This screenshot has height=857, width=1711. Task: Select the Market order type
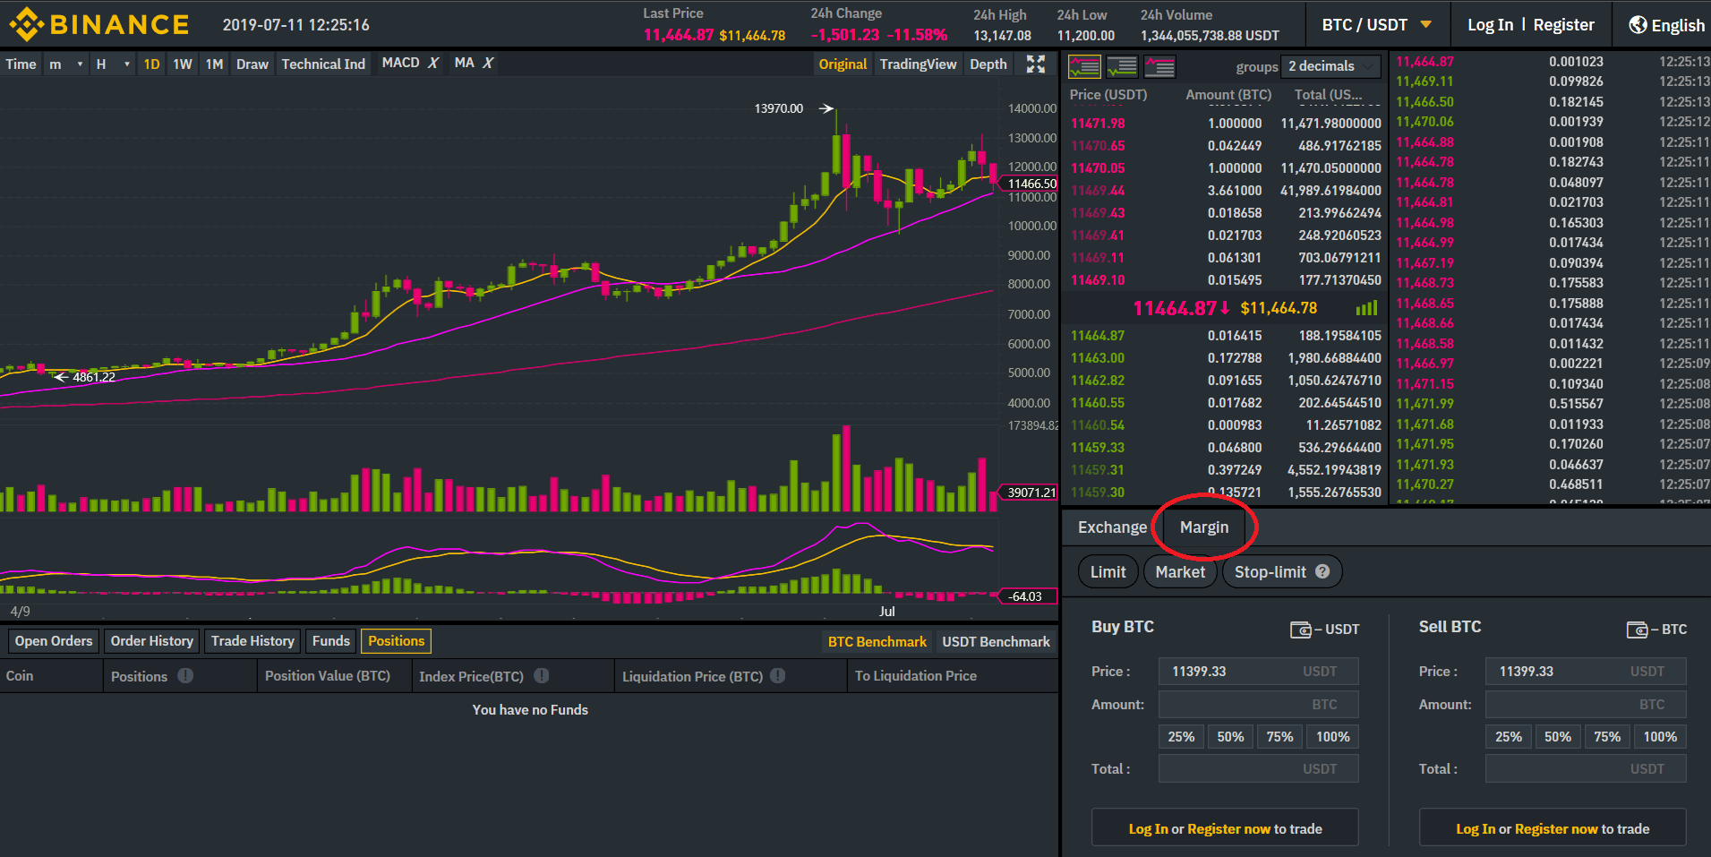1180,572
